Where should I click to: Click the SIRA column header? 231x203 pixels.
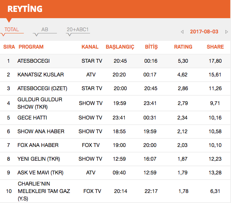pyautogui.click(x=9, y=47)
